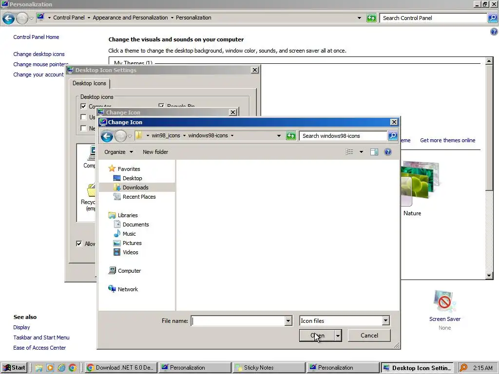Open the Organize menu dropdown

pyautogui.click(x=119, y=152)
